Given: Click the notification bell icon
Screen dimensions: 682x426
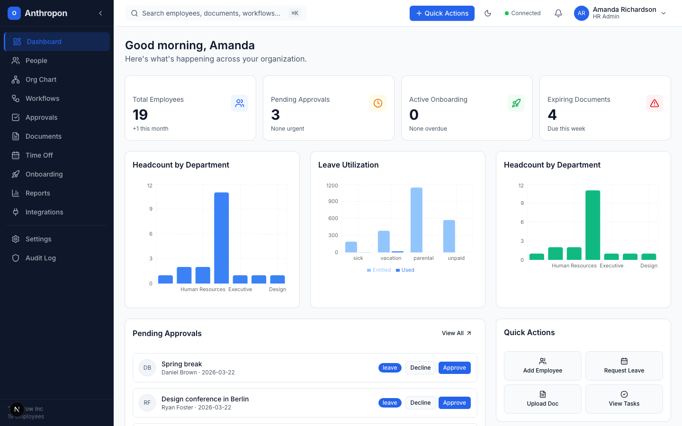Looking at the screenshot, I should 558,13.
